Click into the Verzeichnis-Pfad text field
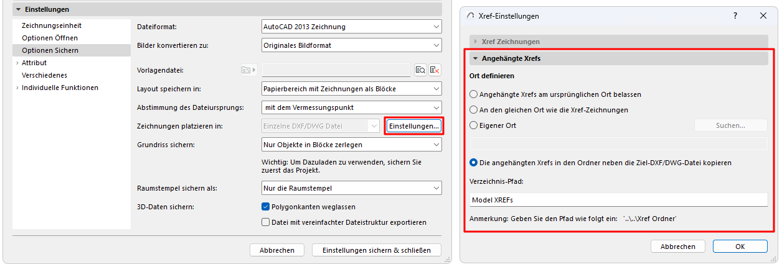The height and width of the screenshot is (267, 782). pyautogui.click(x=618, y=199)
